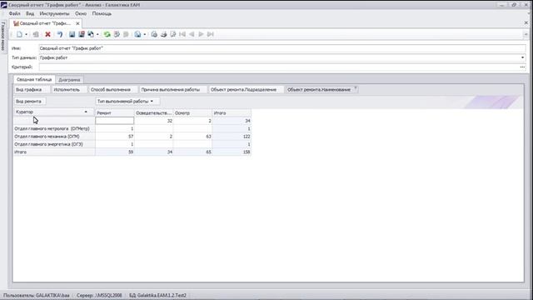Click the Причина выполнения работы filter field
Image resolution: width=533 pixels, height=300 pixels.
pyautogui.click(x=173, y=89)
